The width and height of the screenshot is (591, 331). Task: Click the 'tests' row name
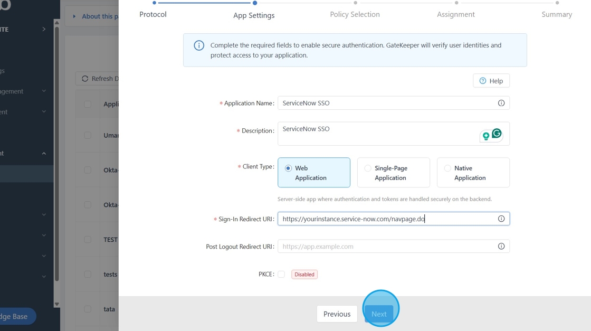pos(110,275)
